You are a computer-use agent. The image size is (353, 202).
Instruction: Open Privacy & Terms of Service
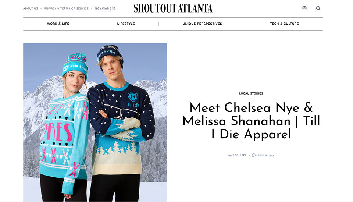tap(67, 8)
